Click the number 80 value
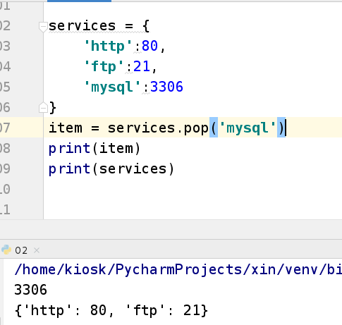The image size is (342, 325). [149, 46]
